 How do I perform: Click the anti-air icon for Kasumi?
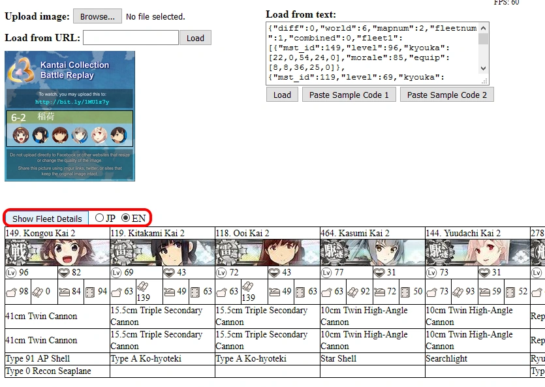(380, 292)
